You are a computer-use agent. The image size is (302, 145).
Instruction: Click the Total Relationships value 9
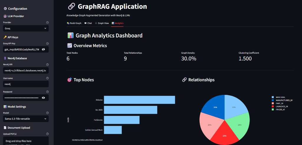click(125, 59)
